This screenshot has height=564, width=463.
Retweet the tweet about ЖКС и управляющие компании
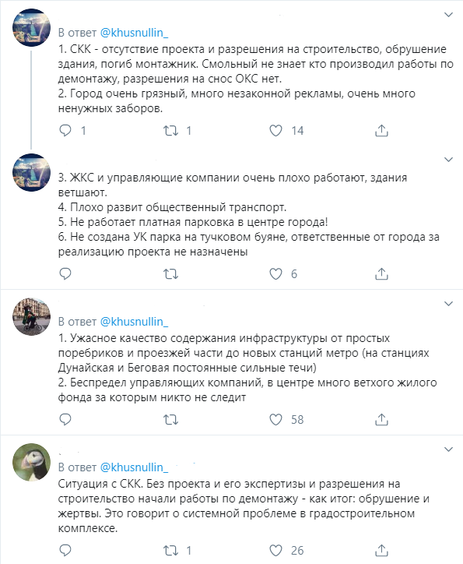[171, 274]
